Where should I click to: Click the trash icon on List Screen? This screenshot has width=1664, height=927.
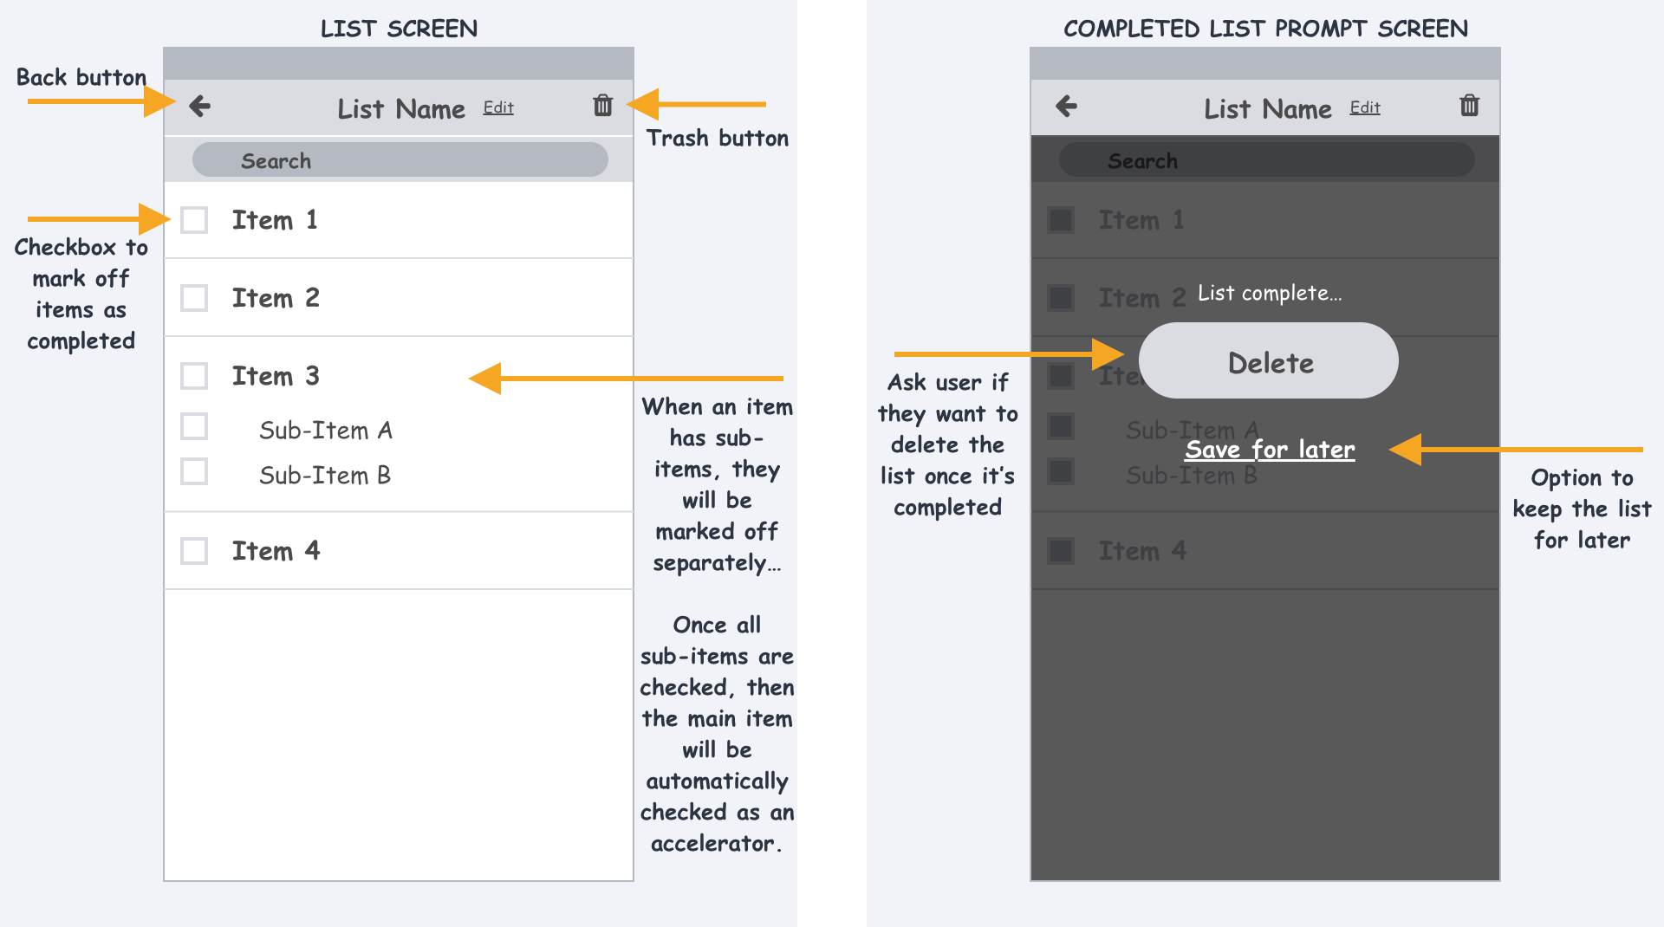coord(602,106)
